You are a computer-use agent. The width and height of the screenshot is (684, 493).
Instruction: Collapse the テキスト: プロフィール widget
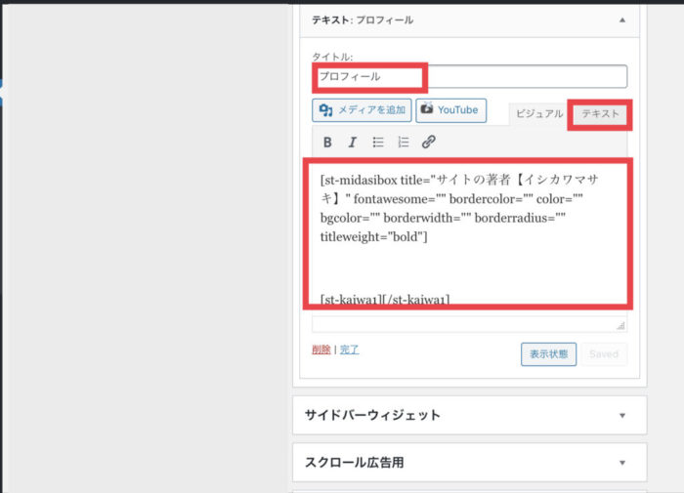coord(622,21)
